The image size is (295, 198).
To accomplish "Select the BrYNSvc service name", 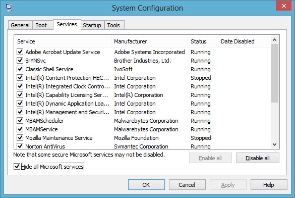I will [x=36, y=61].
